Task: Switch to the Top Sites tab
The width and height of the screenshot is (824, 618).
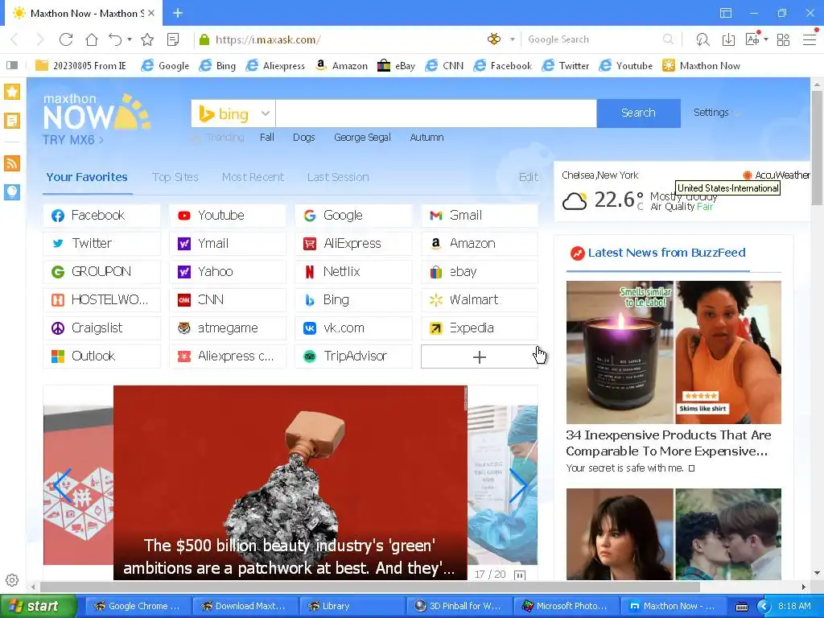Action: pyautogui.click(x=175, y=177)
